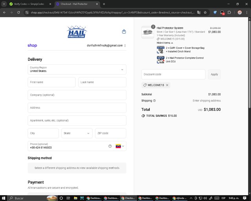Click the page vertical scrollbar
The image size is (251, 201).
coord(249,64)
